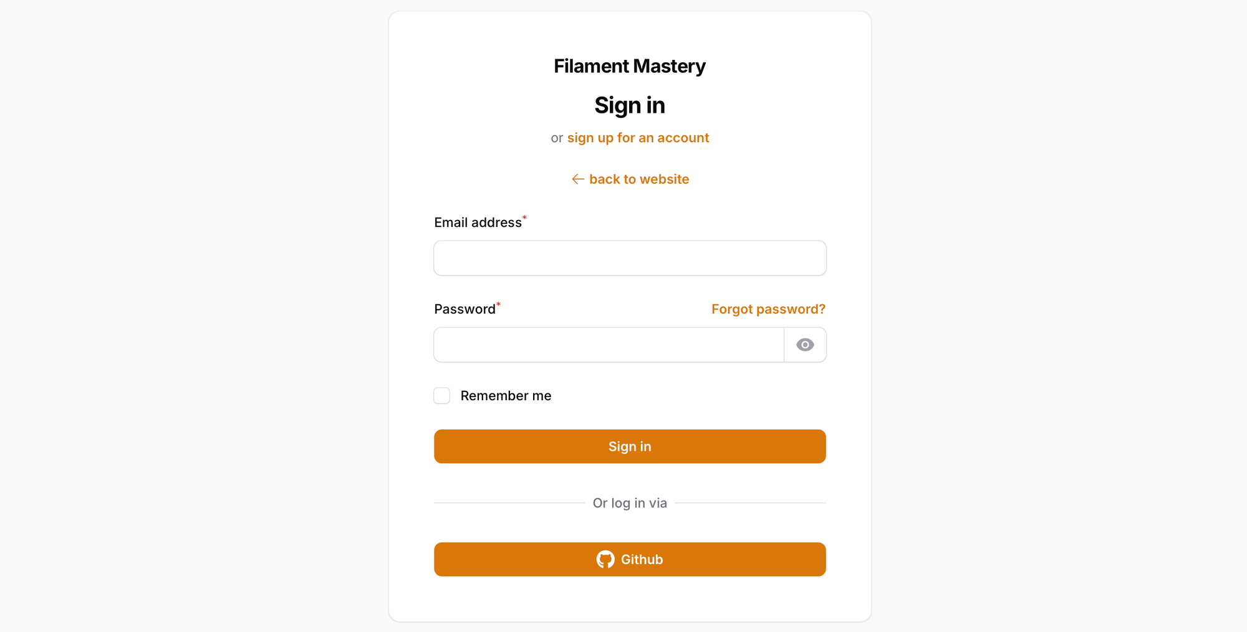Click the Sign in page title
Image resolution: width=1247 pixels, height=632 pixels.
tap(630, 105)
